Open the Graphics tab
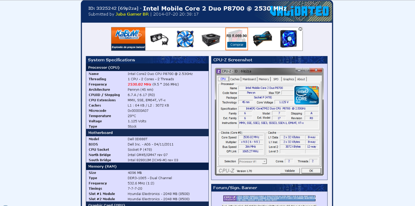The width and height of the screenshot is (415, 206). [289, 79]
